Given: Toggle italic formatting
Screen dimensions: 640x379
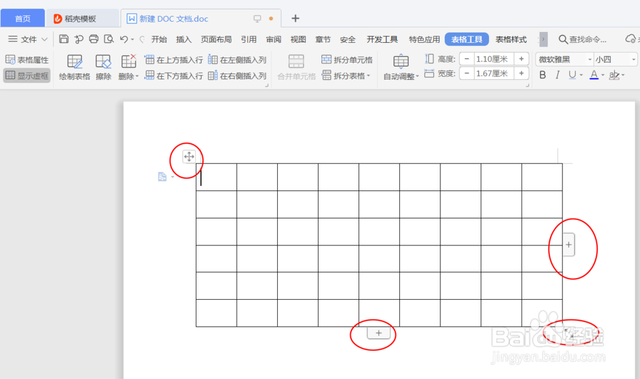Looking at the screenshot, I should pyautogui.click(x=558, y=75).
